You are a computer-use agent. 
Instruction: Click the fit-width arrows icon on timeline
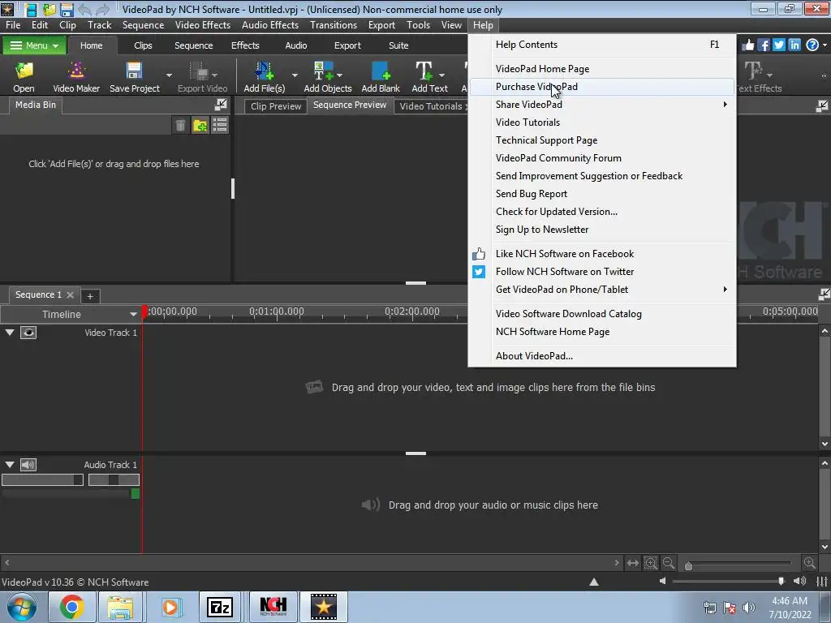[x=633, y=563]
